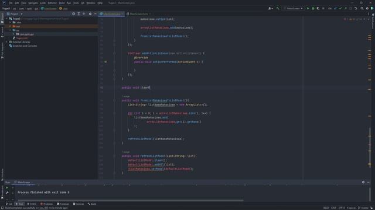Open the MainScreen run configuration dropdown

(293, 8)
